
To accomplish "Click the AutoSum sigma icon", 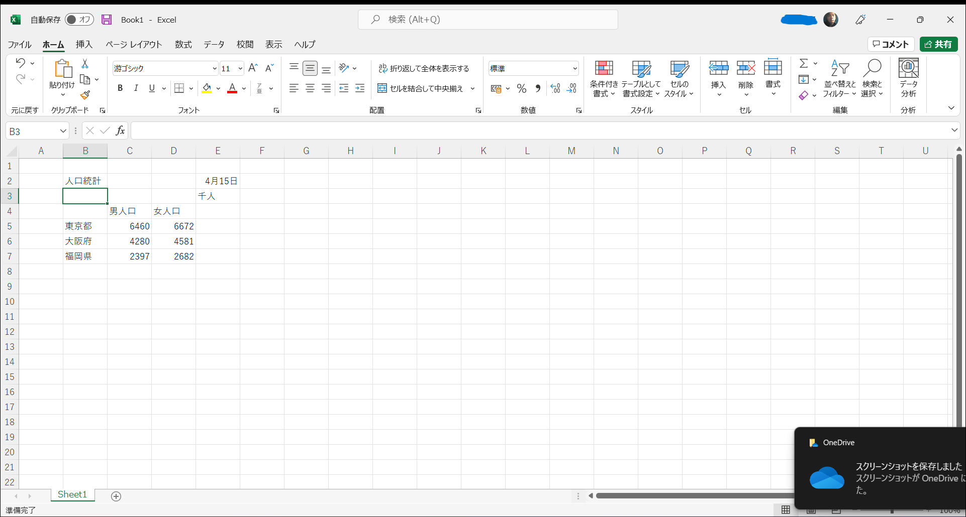I will pos(804,63).
